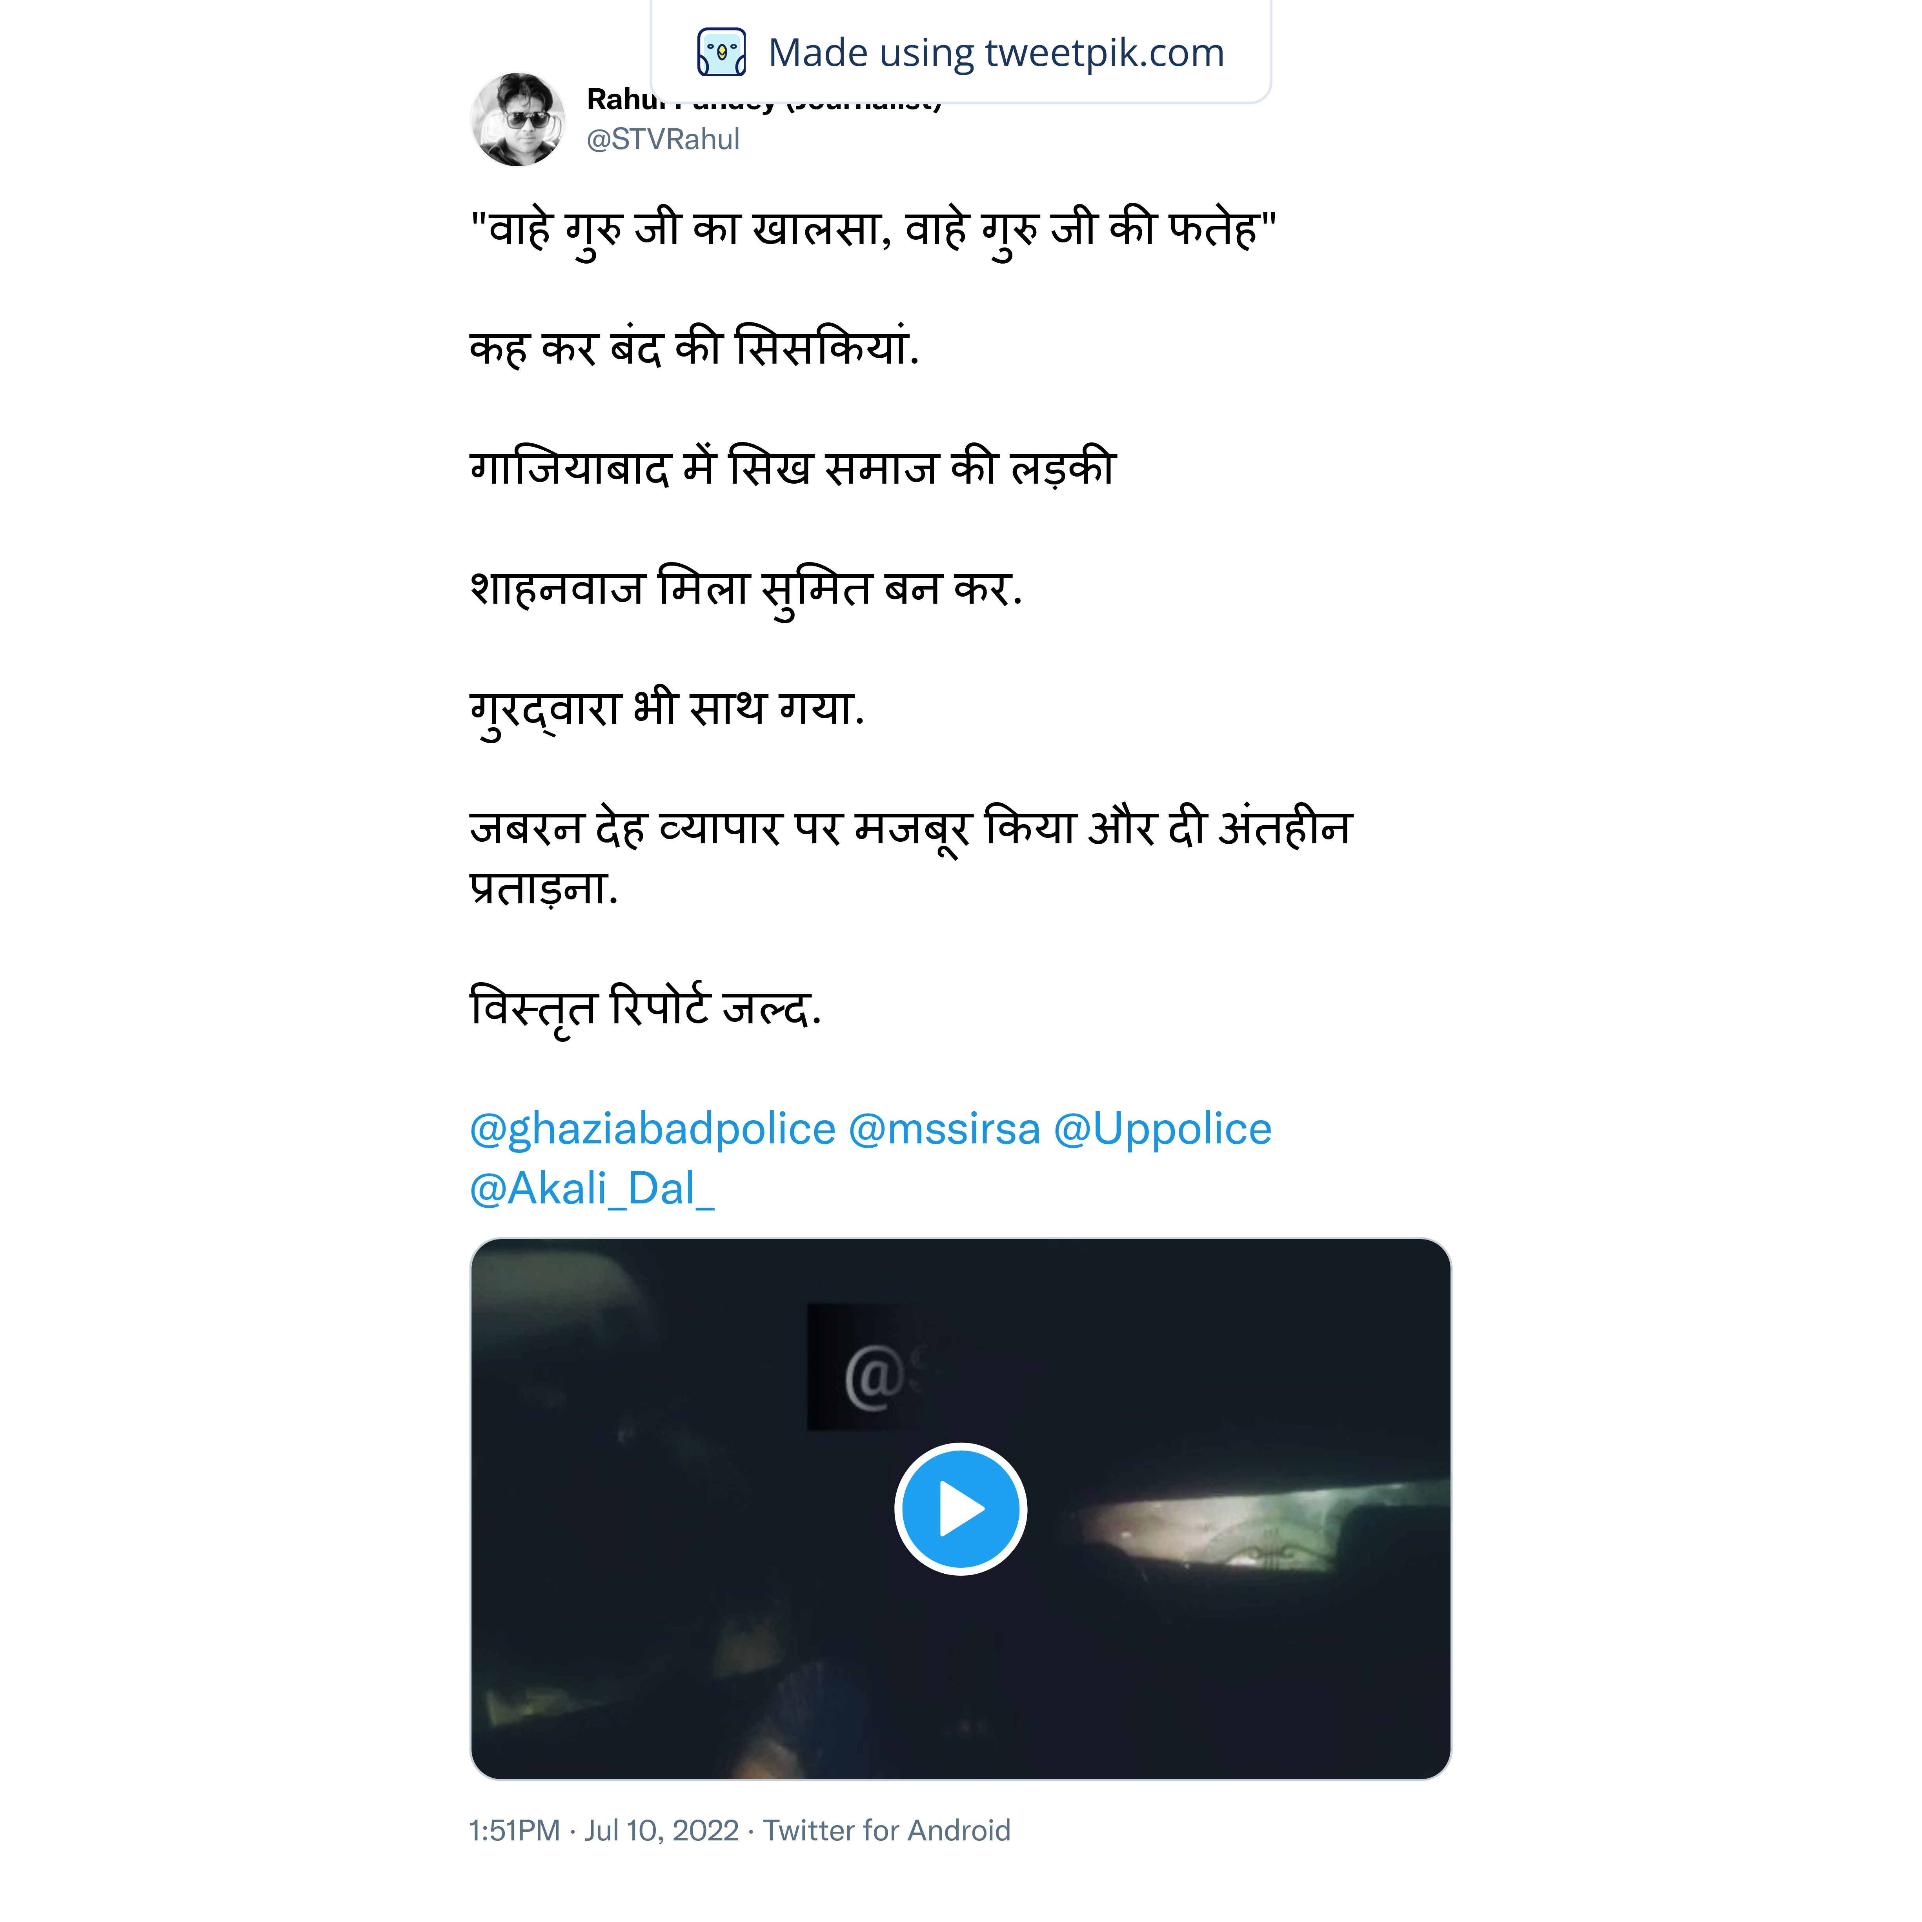
Task: Click the TweetPik bird logo icon
Action: pyautogui.click(x=721, y=53)
